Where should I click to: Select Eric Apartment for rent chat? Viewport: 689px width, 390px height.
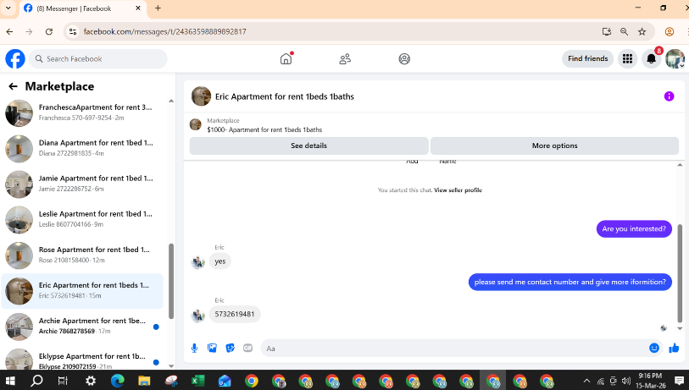pos(82,290)
